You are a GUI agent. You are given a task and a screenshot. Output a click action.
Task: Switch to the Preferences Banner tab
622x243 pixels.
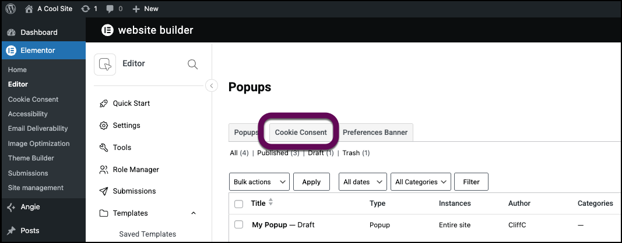click(375, 132)
